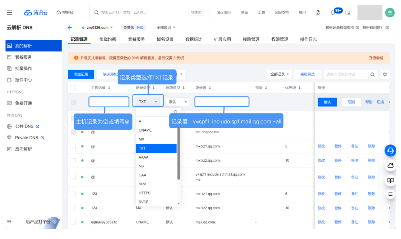
Task: Click the Tencent Cloud logo
Action: 36,12
